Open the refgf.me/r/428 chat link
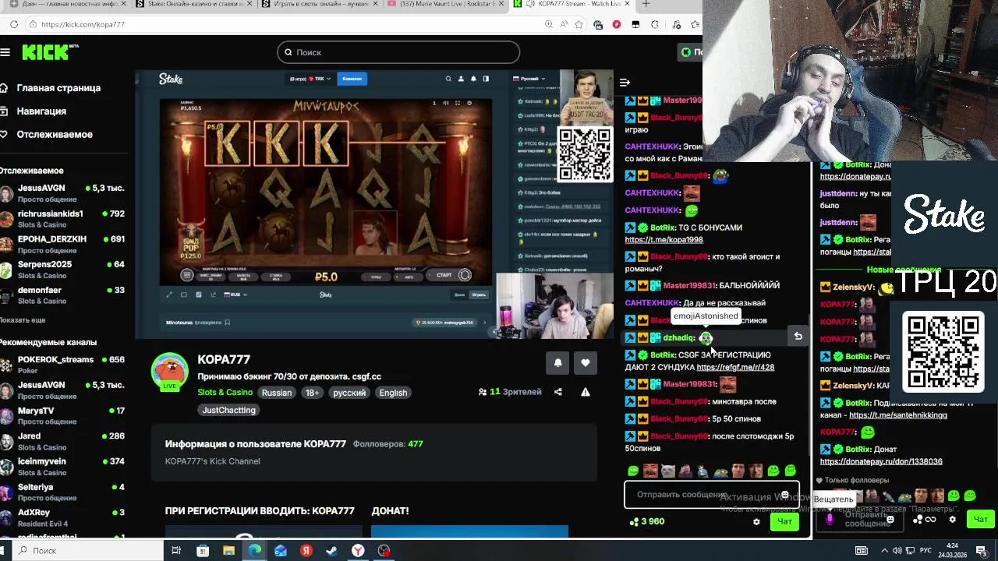 (x=735, y=367)
